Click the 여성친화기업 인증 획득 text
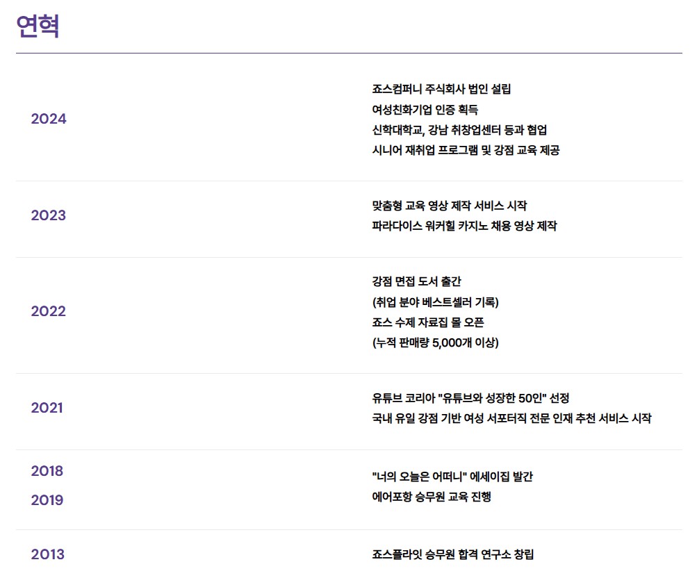The image size is (697, 578). tap(425, 110)
